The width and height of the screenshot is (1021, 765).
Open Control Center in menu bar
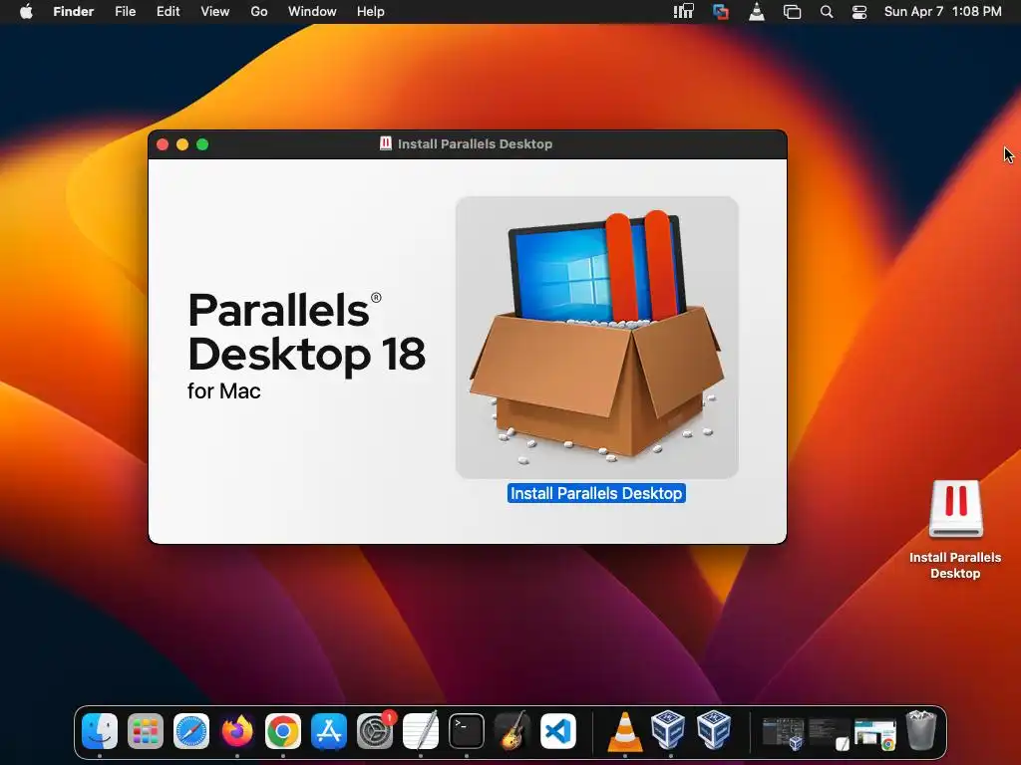click(x=859, y=11)
